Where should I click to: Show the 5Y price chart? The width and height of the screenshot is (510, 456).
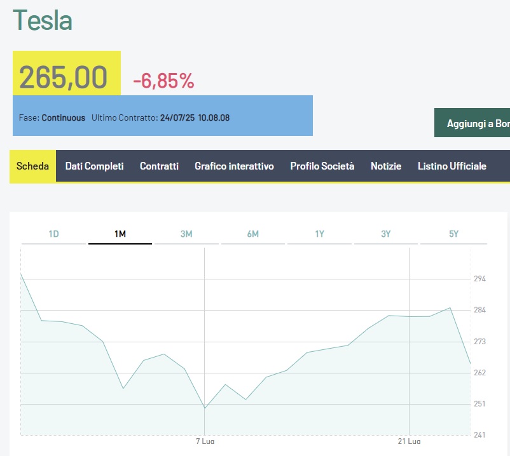pos(454,234)
